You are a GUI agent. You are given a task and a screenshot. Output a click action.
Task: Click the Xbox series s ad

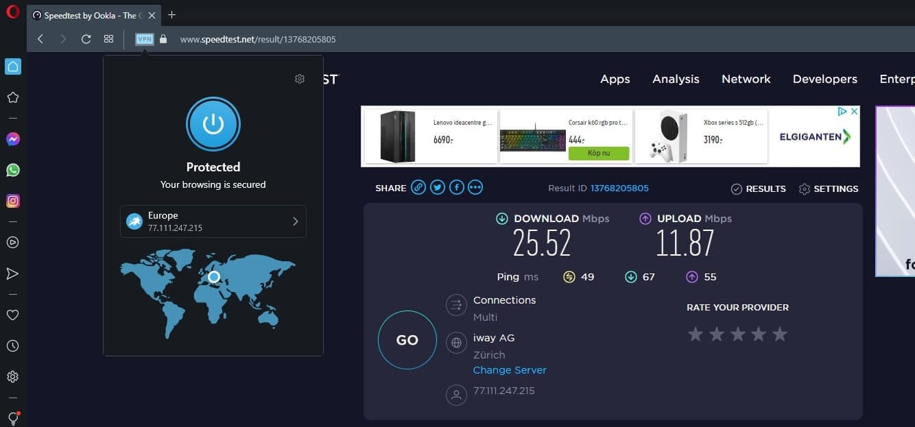[x=701, y=136]
